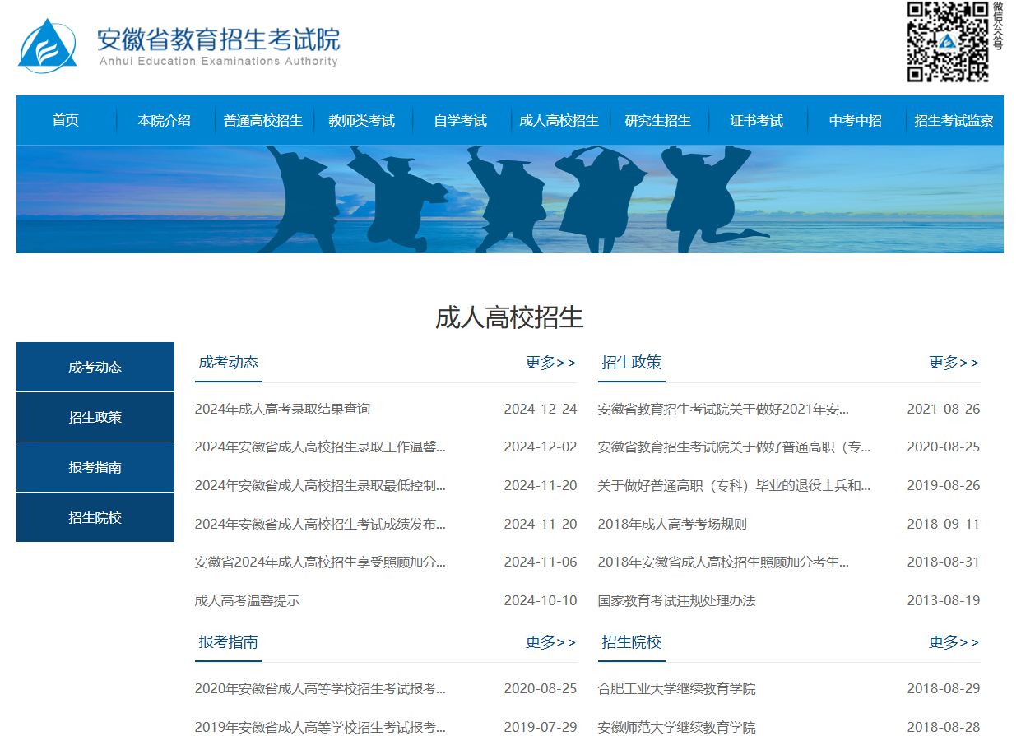Open 合肥工业大学继续教育学院 link

(x=676, y=689)
